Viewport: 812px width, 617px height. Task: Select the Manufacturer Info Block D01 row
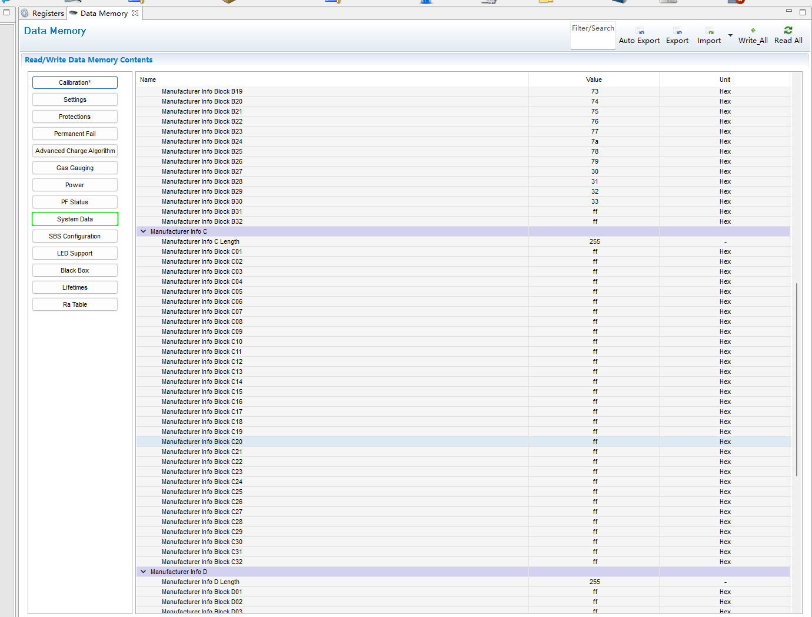[463, 592]
